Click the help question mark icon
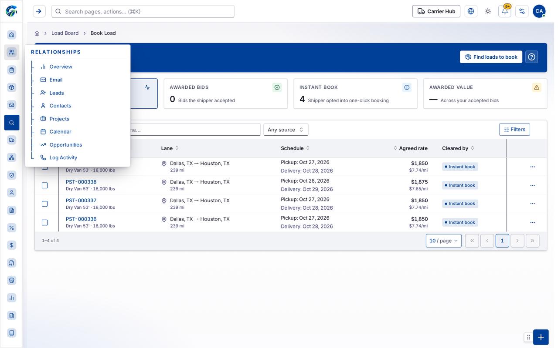The width and height of the screenshot is (558, 348). tap(531, 57)
